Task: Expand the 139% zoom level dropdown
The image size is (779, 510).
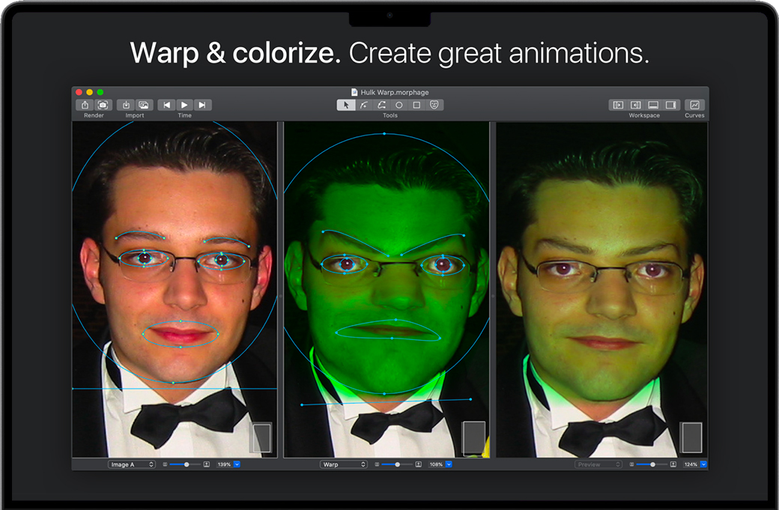Action: click(x=237, y=464)
